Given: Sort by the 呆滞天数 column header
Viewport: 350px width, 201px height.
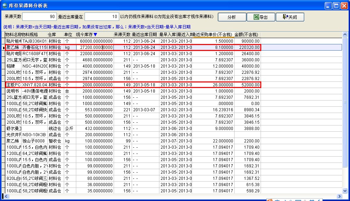Looking at the screenshot, I should pyautogui.click(x=122, y=35).
